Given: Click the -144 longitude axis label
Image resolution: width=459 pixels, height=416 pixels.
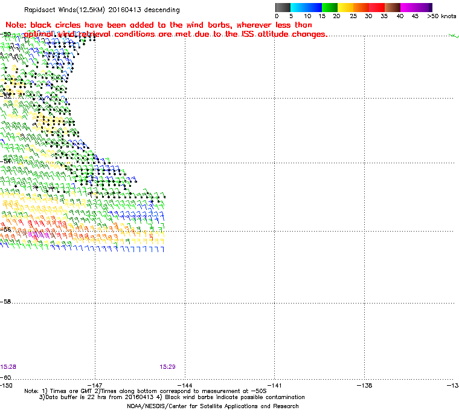Looking at the screenshot, I should click(185, 385).
